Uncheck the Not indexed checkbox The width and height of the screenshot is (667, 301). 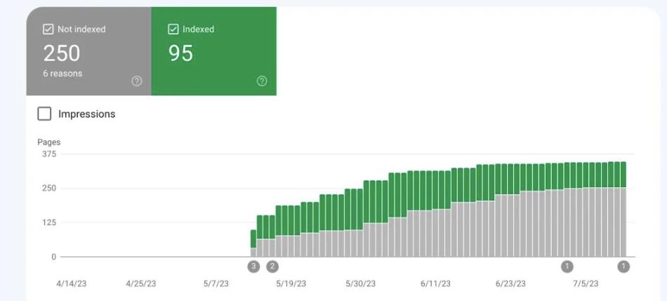coord(49,29)
